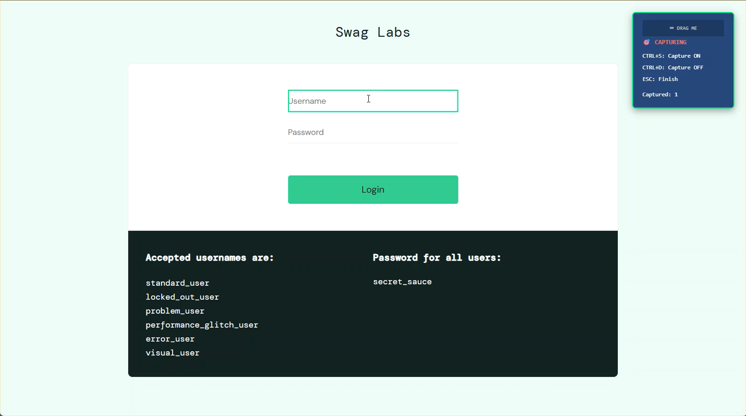The height and width of the screenshot is (416, 746).
Task: Click the 'Accepted usernames are:' heading
Action: (210, 258)
